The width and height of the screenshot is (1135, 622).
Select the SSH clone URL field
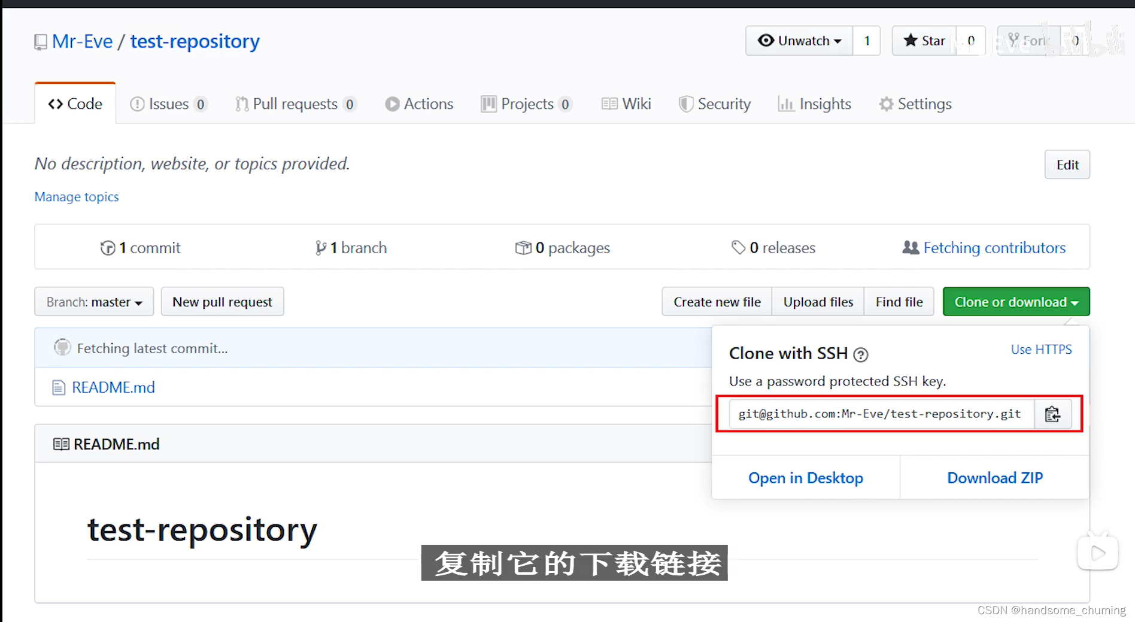(x=882, y=414)
